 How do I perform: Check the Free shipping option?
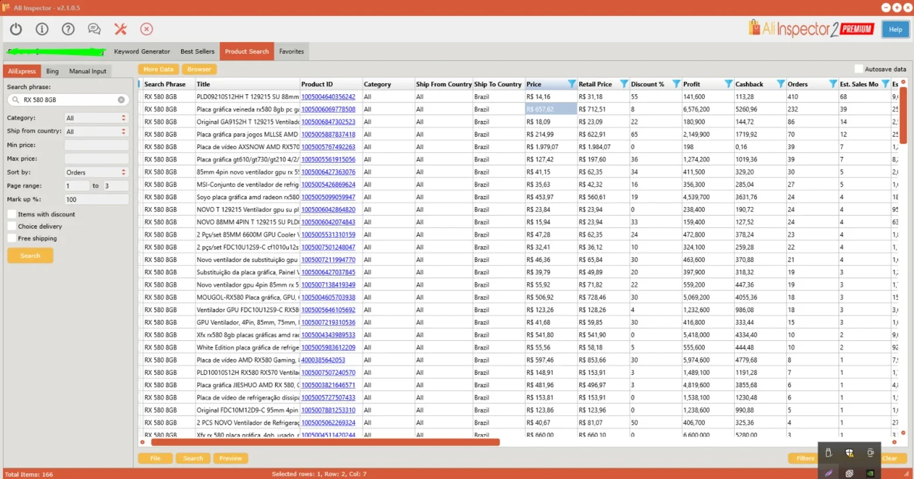tap(12, 238)
